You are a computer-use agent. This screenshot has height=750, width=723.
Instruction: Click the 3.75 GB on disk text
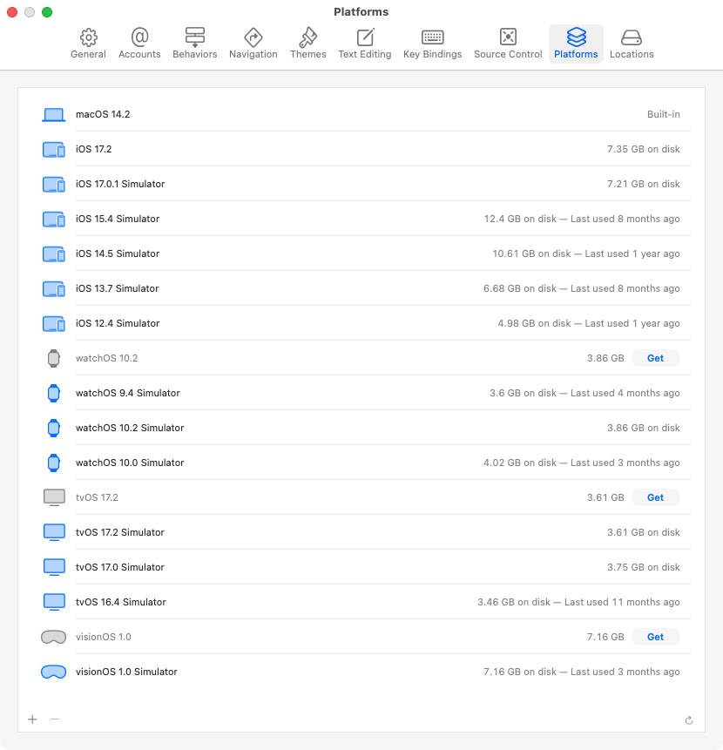coord(643,567)
